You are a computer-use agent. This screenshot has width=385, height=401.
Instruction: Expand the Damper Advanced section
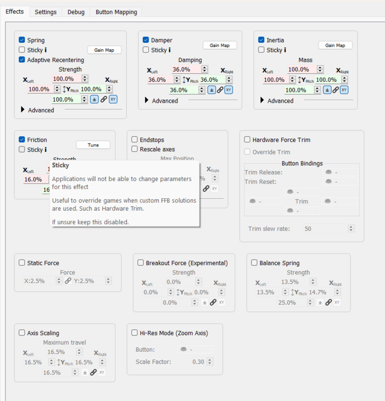[147, 101]
